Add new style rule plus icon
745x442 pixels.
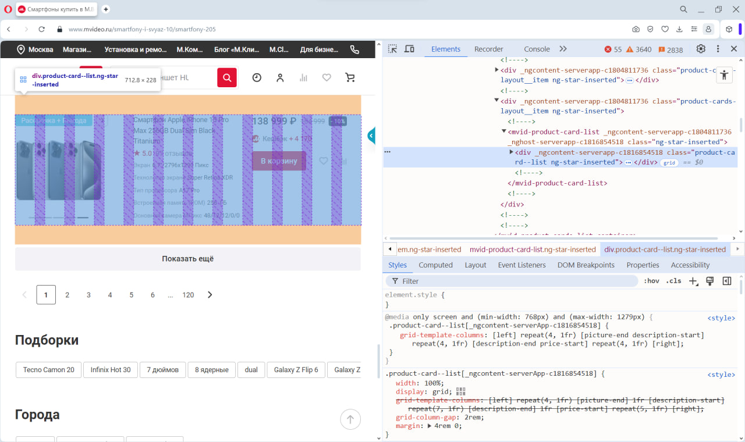tap(693, 281)
